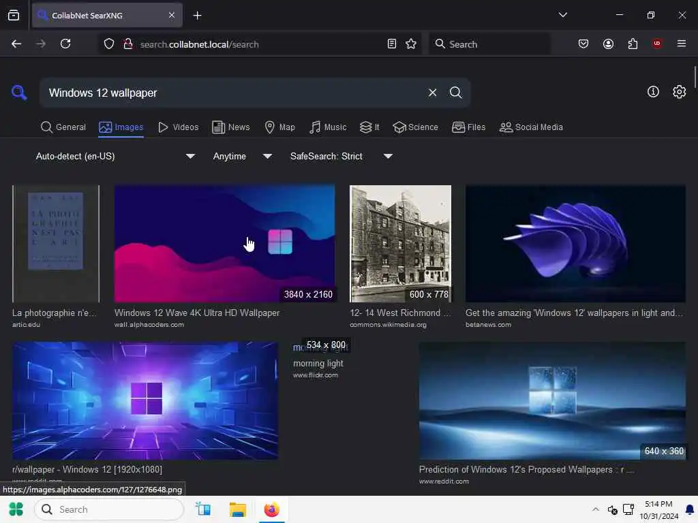Open the blue bloom betanews thumbnail

pyautogui.click(x=575, y=244)
